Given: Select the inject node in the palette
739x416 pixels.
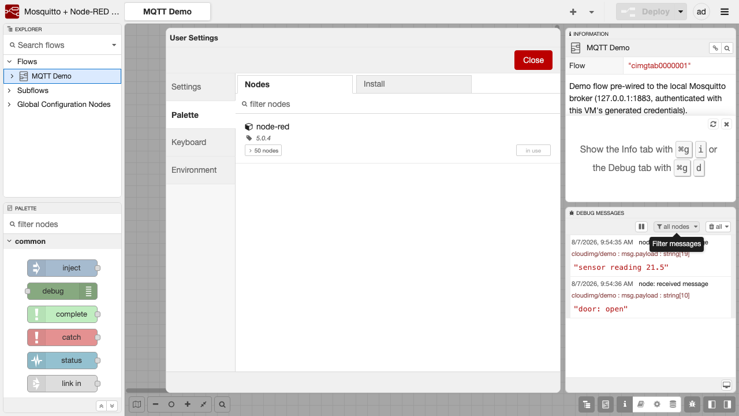Looking at the screenshot, I should pyautogui.click(x=62, y=268).
